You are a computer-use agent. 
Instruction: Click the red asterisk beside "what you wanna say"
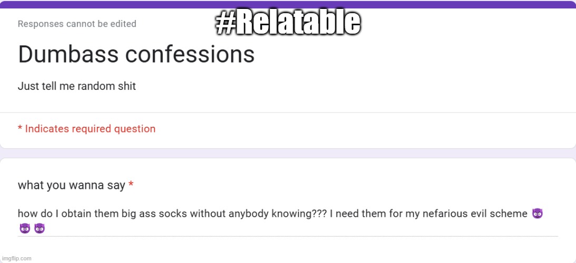click(x=131, y=185)
